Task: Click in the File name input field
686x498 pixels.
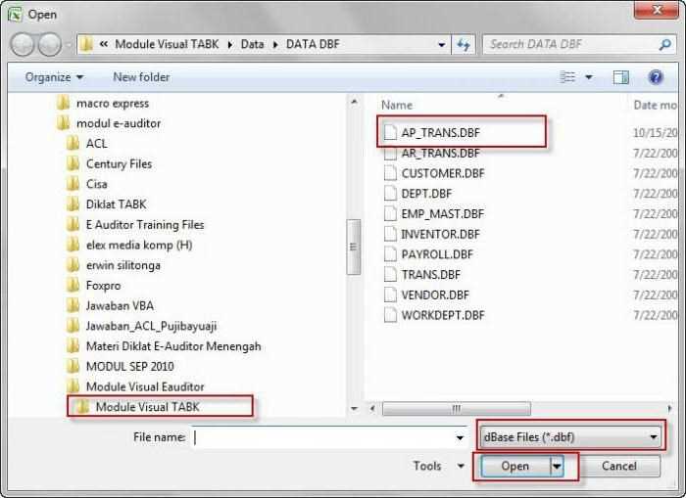Action: tap(322, 437)
